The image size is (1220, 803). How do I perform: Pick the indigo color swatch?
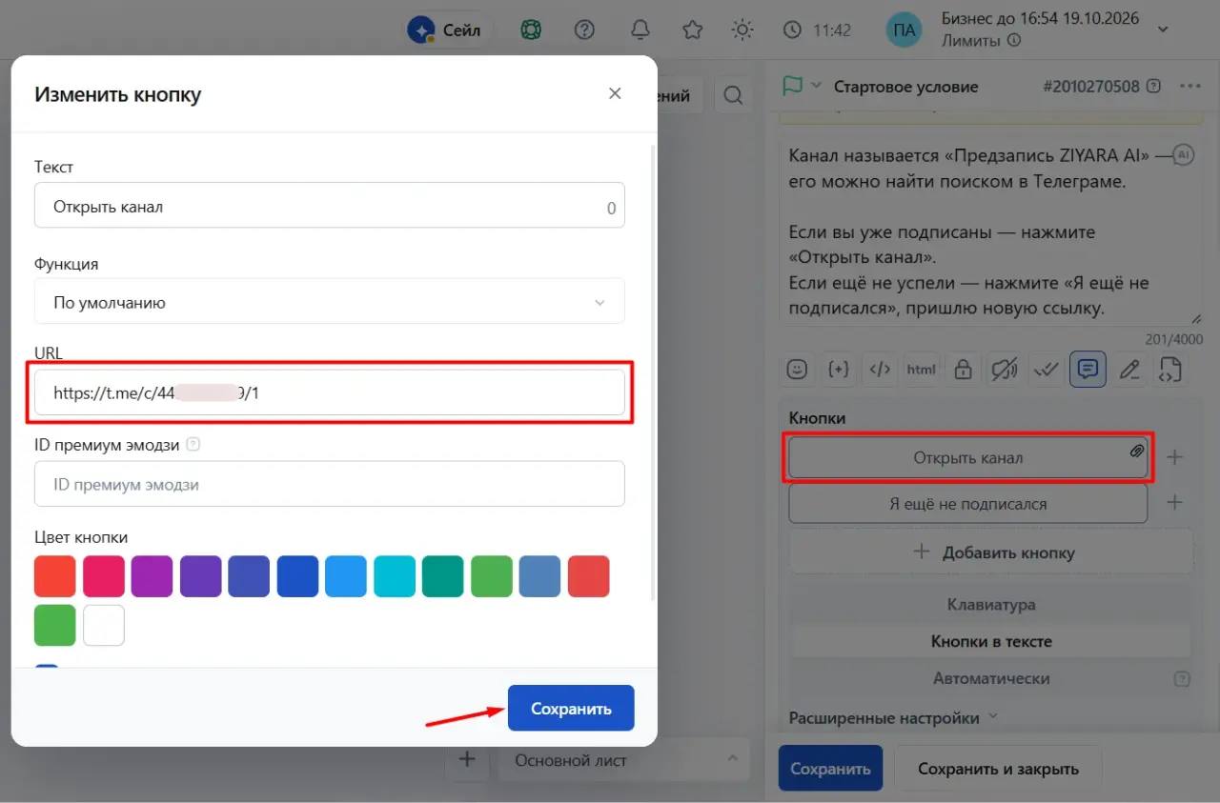click(249, 576)
